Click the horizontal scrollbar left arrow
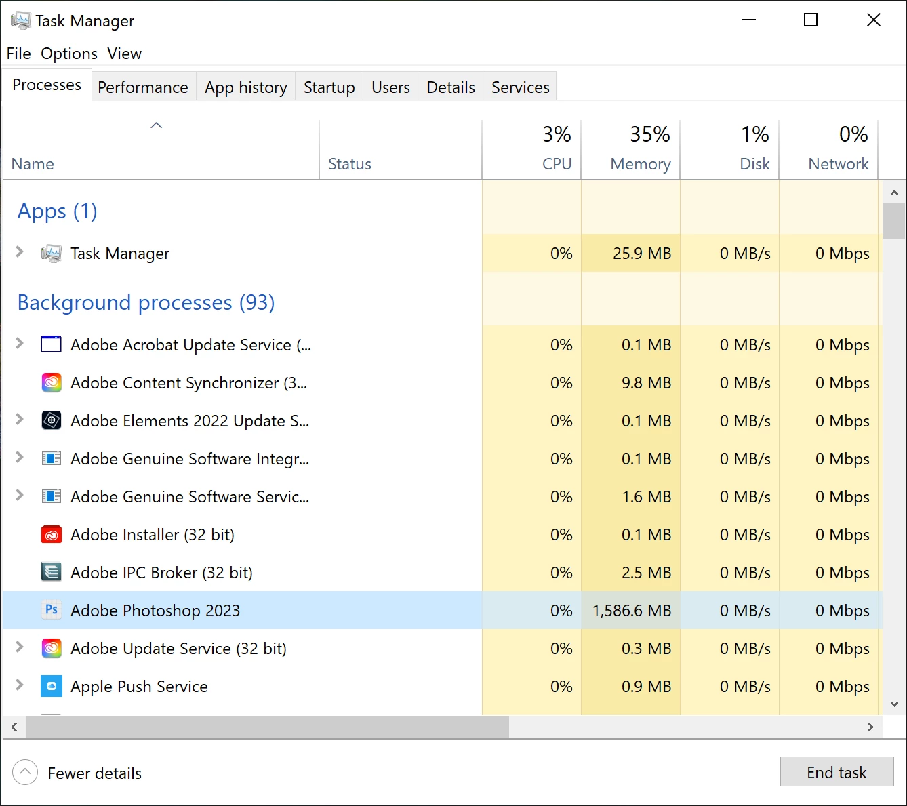This screenshot has height=806, width=907. 14,727
